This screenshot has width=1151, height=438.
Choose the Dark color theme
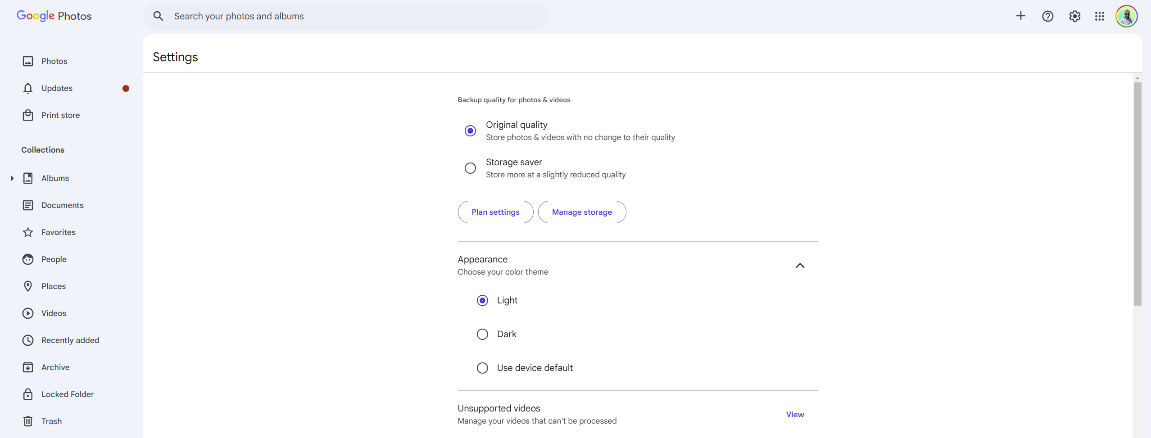pyautogui.click(x=482, y=334)
